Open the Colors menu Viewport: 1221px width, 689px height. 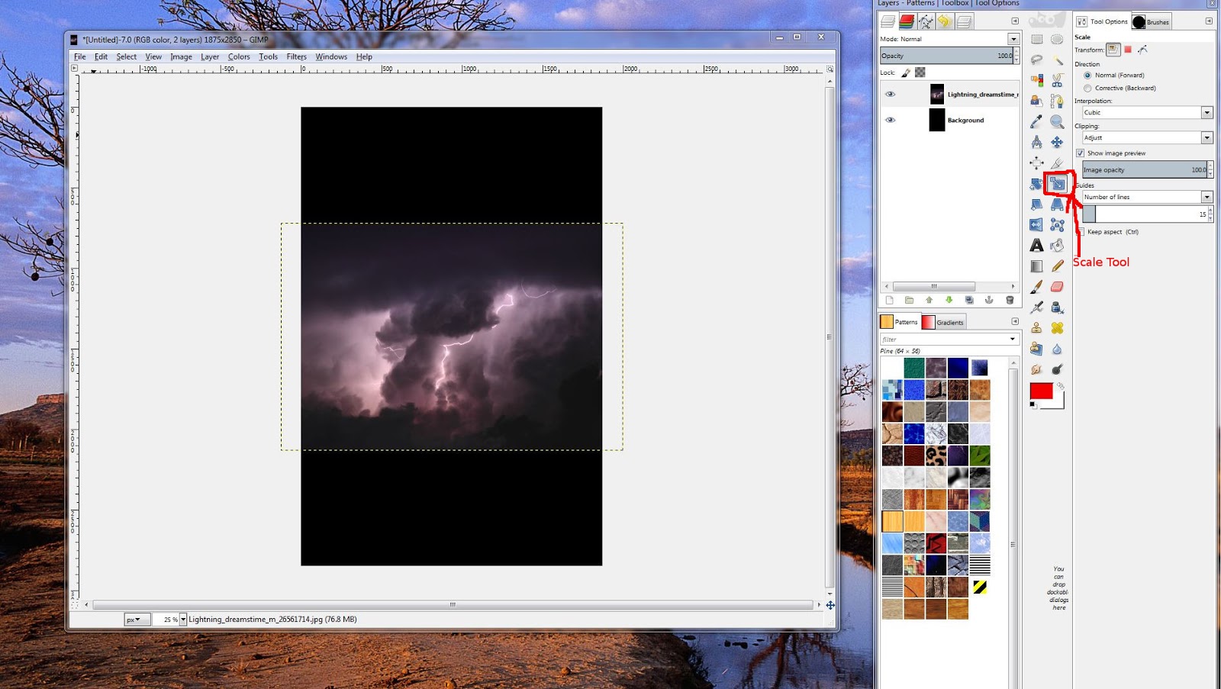coord(239,56)
